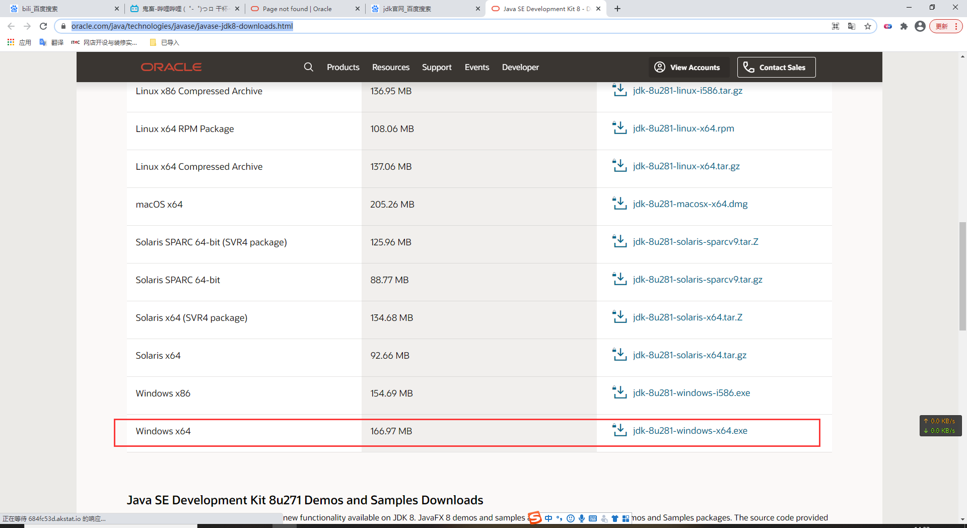Download jdk-8u281-windows-i586.exe link
Screen dimensions: 967x528
692,392
